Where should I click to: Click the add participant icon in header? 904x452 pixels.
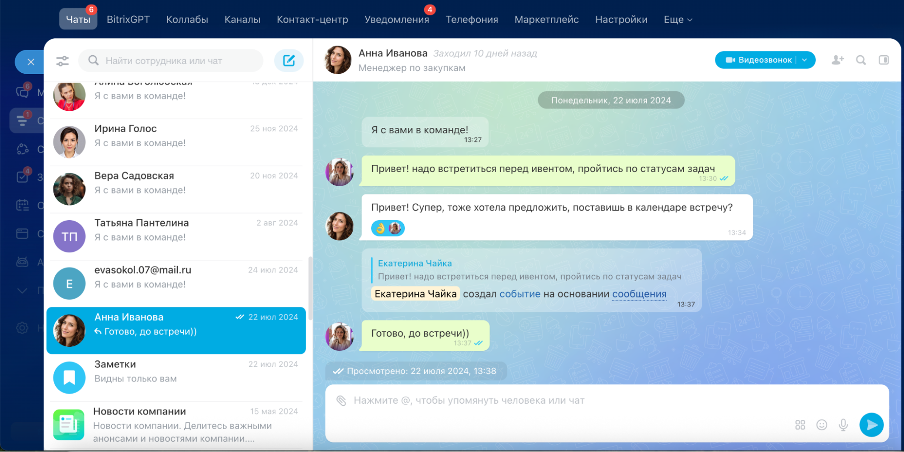click(x=838, y=60)
